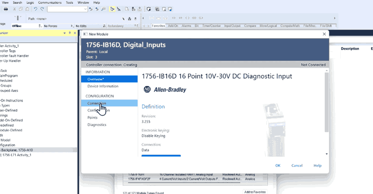Expand the No Forces dropdown arrow
Image resolution: width=373 pixels, height=194 pixels.
click(x=72, y=26)
